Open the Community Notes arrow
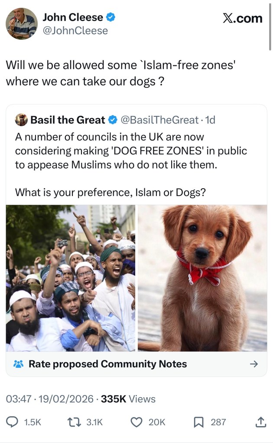The image size is (273, 443). (x=254, y=364)
